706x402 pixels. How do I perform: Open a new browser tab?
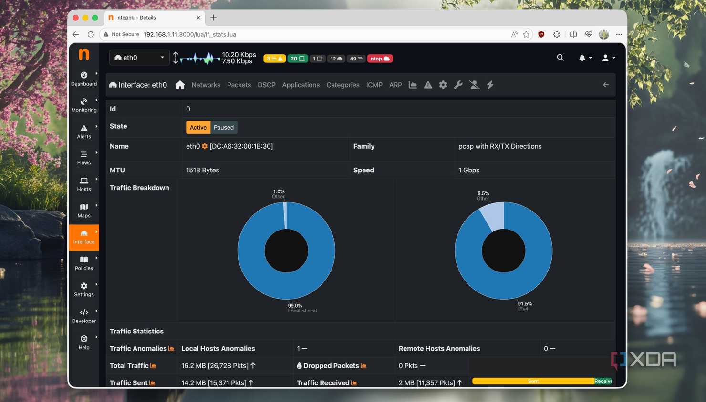click(213, 18)
